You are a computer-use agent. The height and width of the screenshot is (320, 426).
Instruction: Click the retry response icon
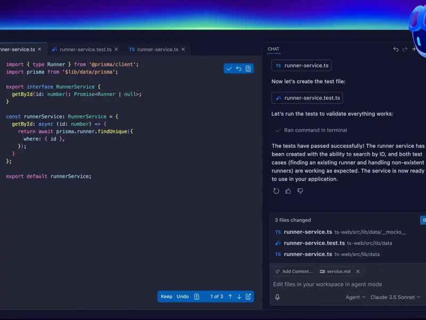pos(276,191)
